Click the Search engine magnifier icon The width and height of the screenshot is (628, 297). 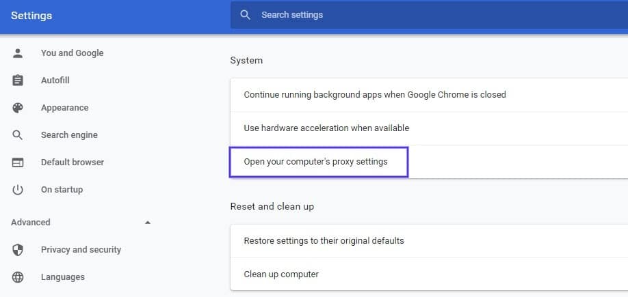pyautogui.click(x=18, y=135)
